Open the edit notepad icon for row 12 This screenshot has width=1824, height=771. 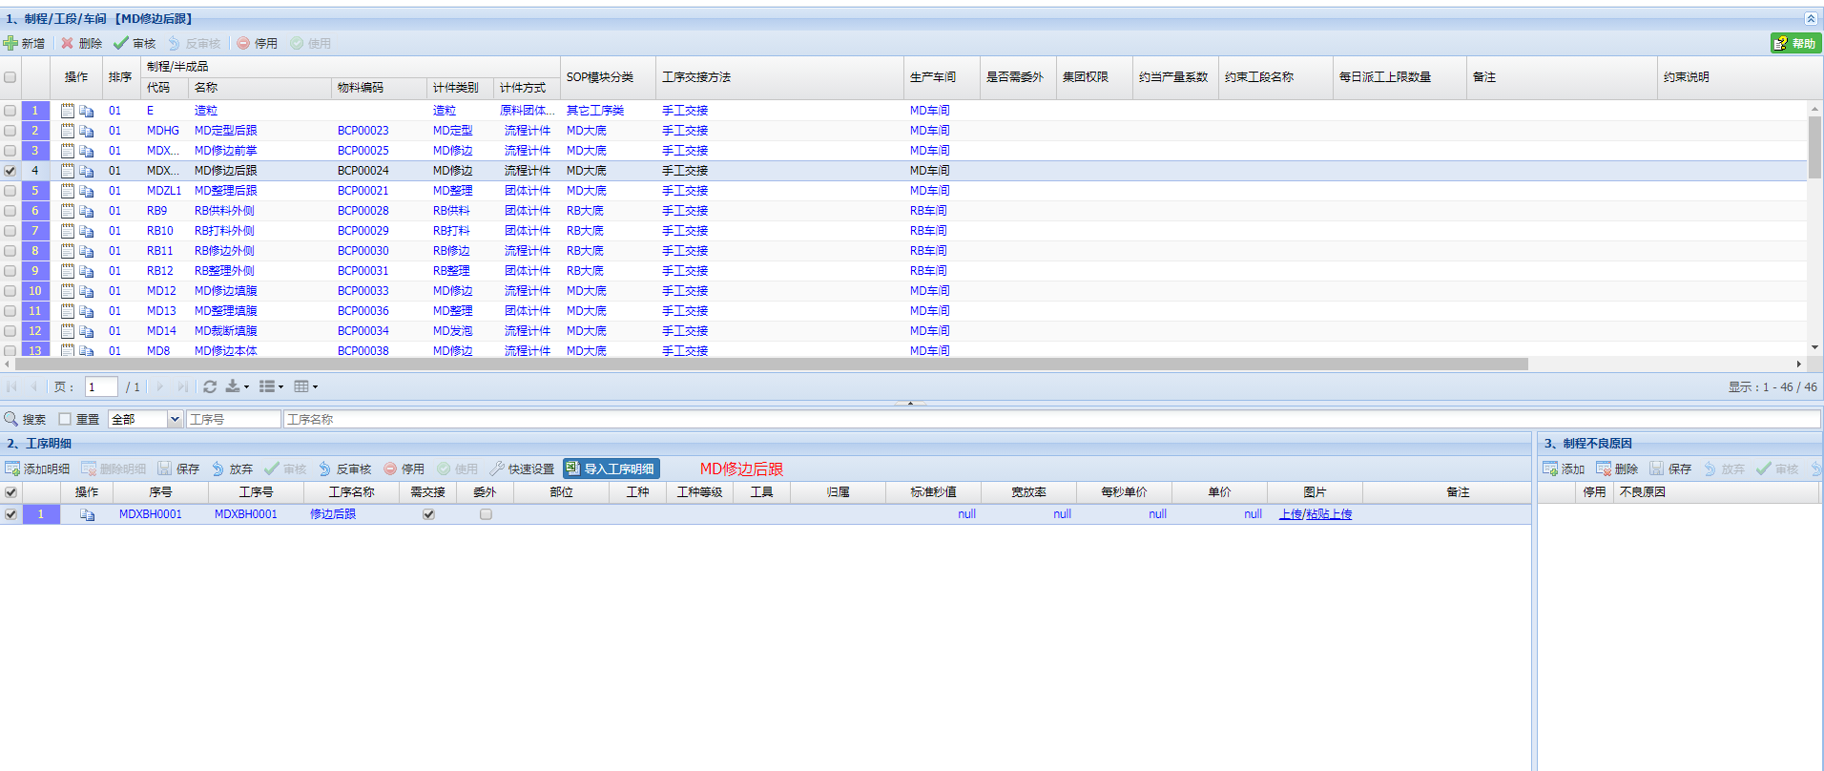(68, 331)
